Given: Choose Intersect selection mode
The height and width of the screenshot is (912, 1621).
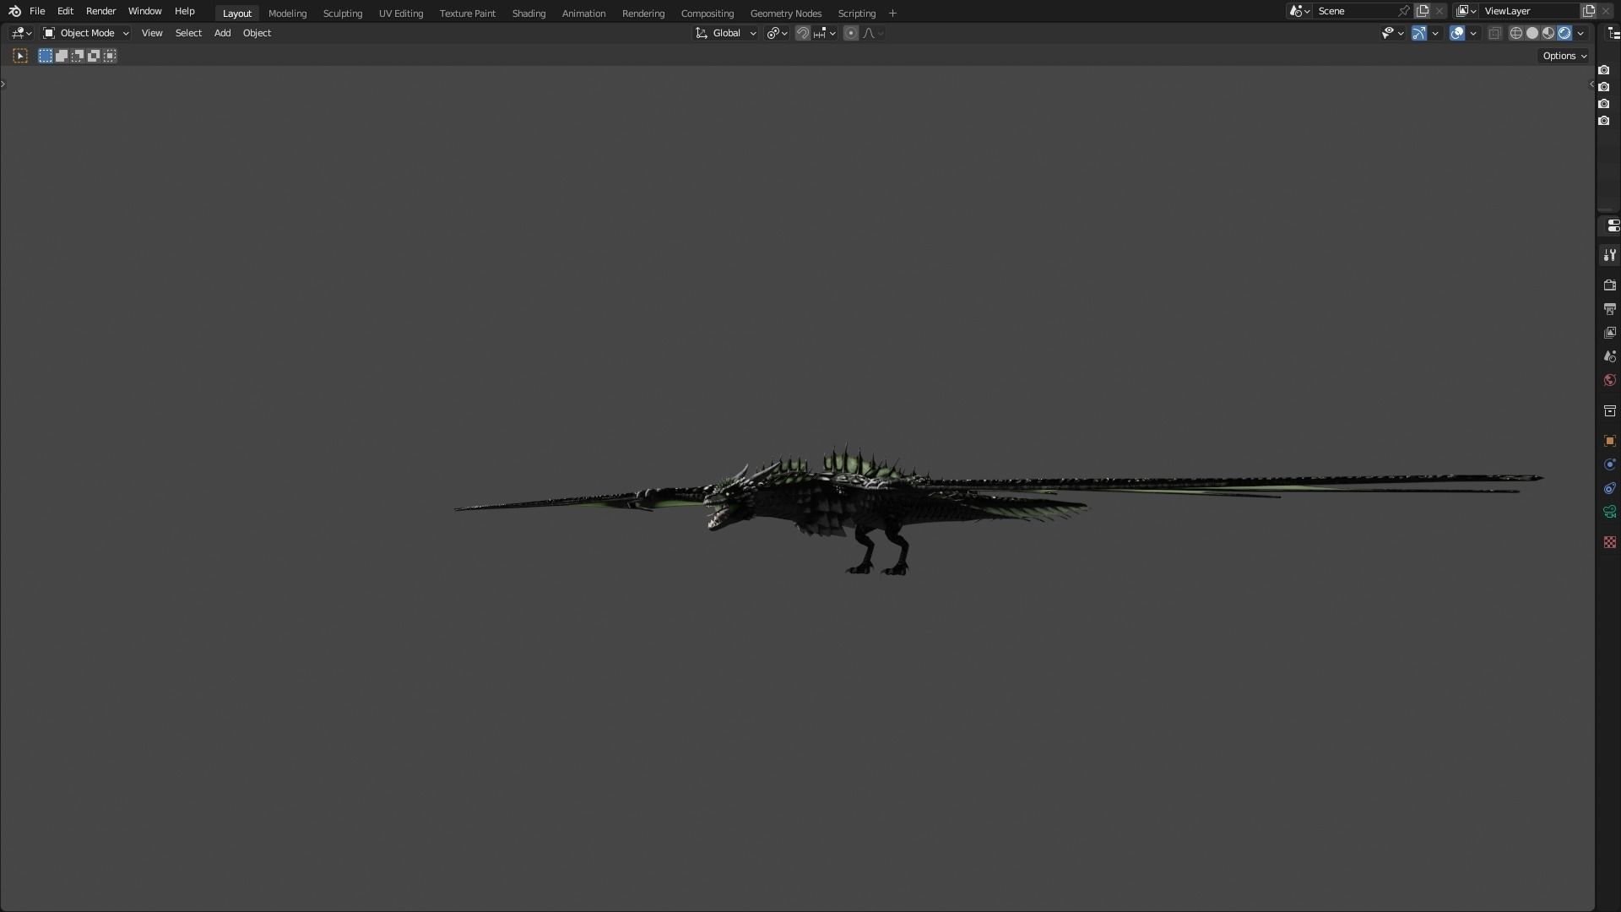Looking at the screenshot, I should [x=110, y=56].
